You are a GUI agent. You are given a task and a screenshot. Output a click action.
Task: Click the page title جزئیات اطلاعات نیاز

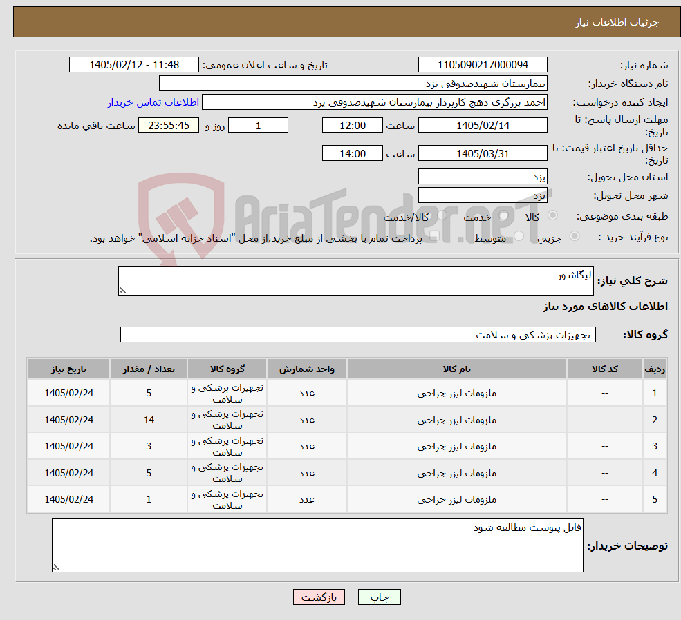pyautogui.click(x=617, y=22)
